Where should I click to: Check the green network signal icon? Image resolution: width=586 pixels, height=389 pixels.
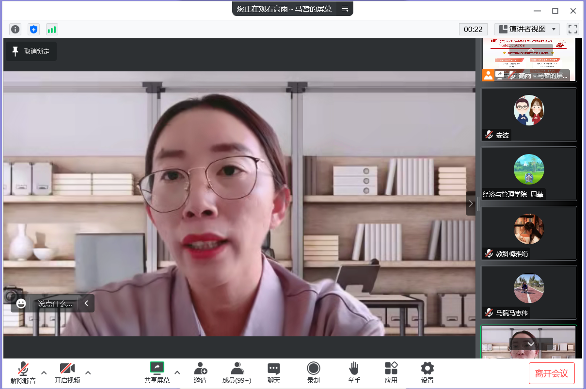51,29
